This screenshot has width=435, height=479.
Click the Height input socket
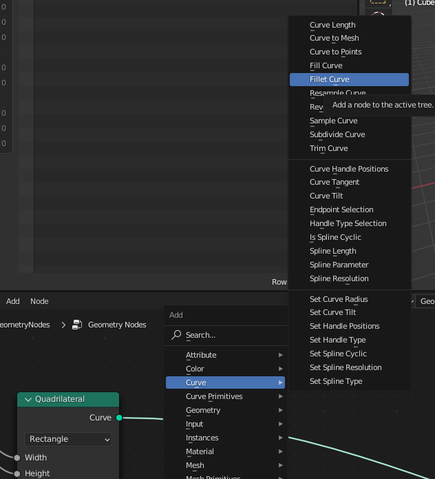pos(17,473)
